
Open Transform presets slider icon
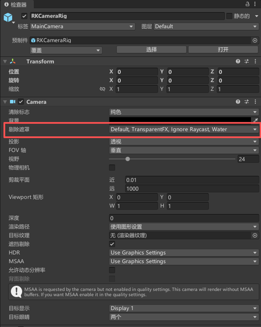click(247, 61)
